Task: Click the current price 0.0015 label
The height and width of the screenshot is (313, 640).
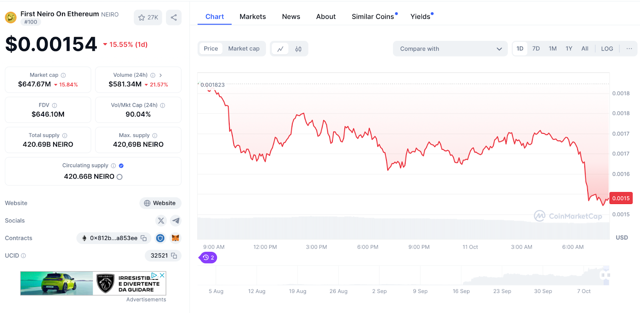Action: (621, 198)
